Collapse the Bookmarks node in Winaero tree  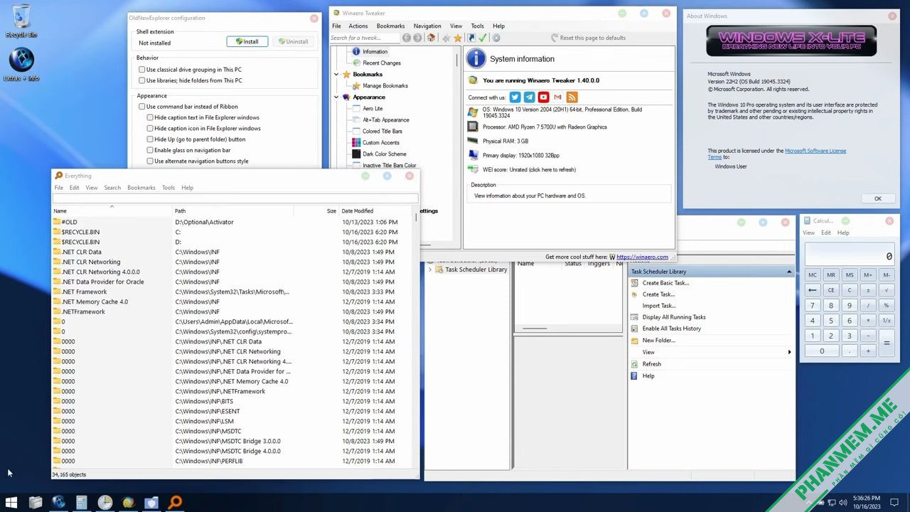pyautogui.click(x=337, y=75)
